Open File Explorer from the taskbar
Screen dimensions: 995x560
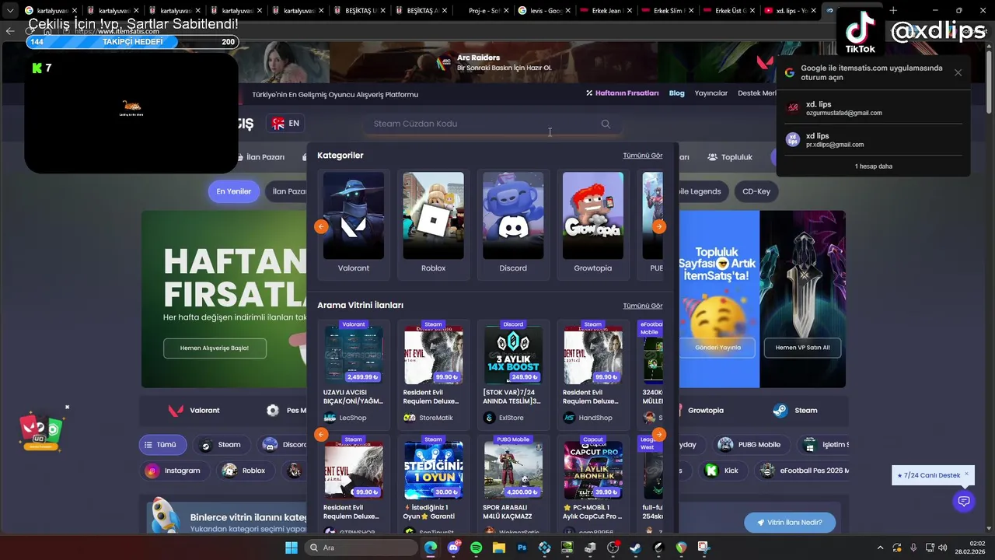[x=498, y=548]
